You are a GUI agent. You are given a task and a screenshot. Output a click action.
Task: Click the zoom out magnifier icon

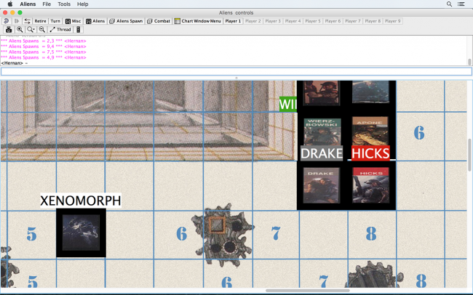pos(42,30)
